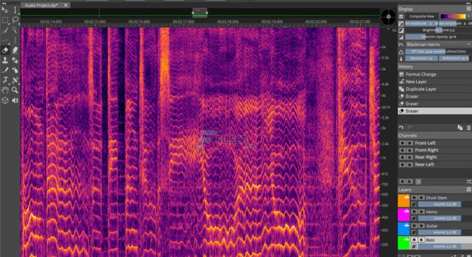
Task: Select the lasso selection tool
Action: point(15,19)
